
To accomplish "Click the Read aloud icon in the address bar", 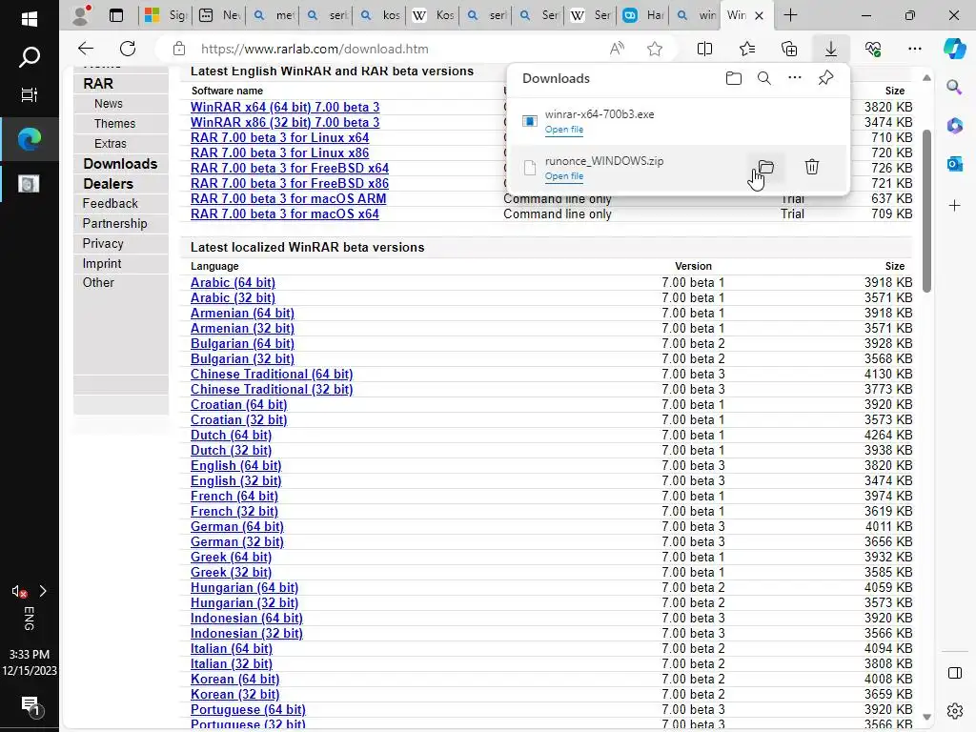I will coord(617,49).
